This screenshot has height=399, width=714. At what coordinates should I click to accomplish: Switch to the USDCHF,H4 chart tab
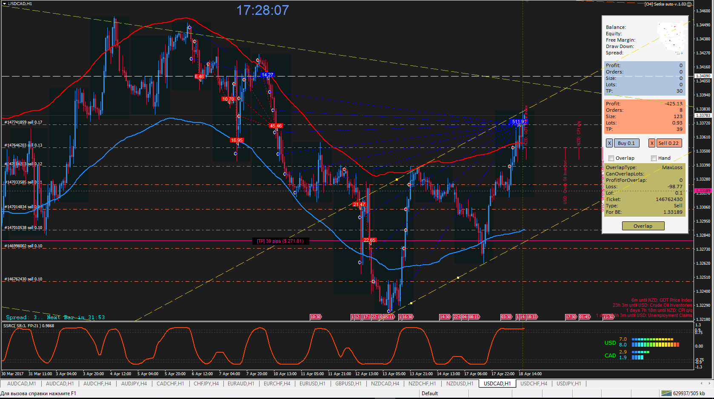tap(534, 384)
